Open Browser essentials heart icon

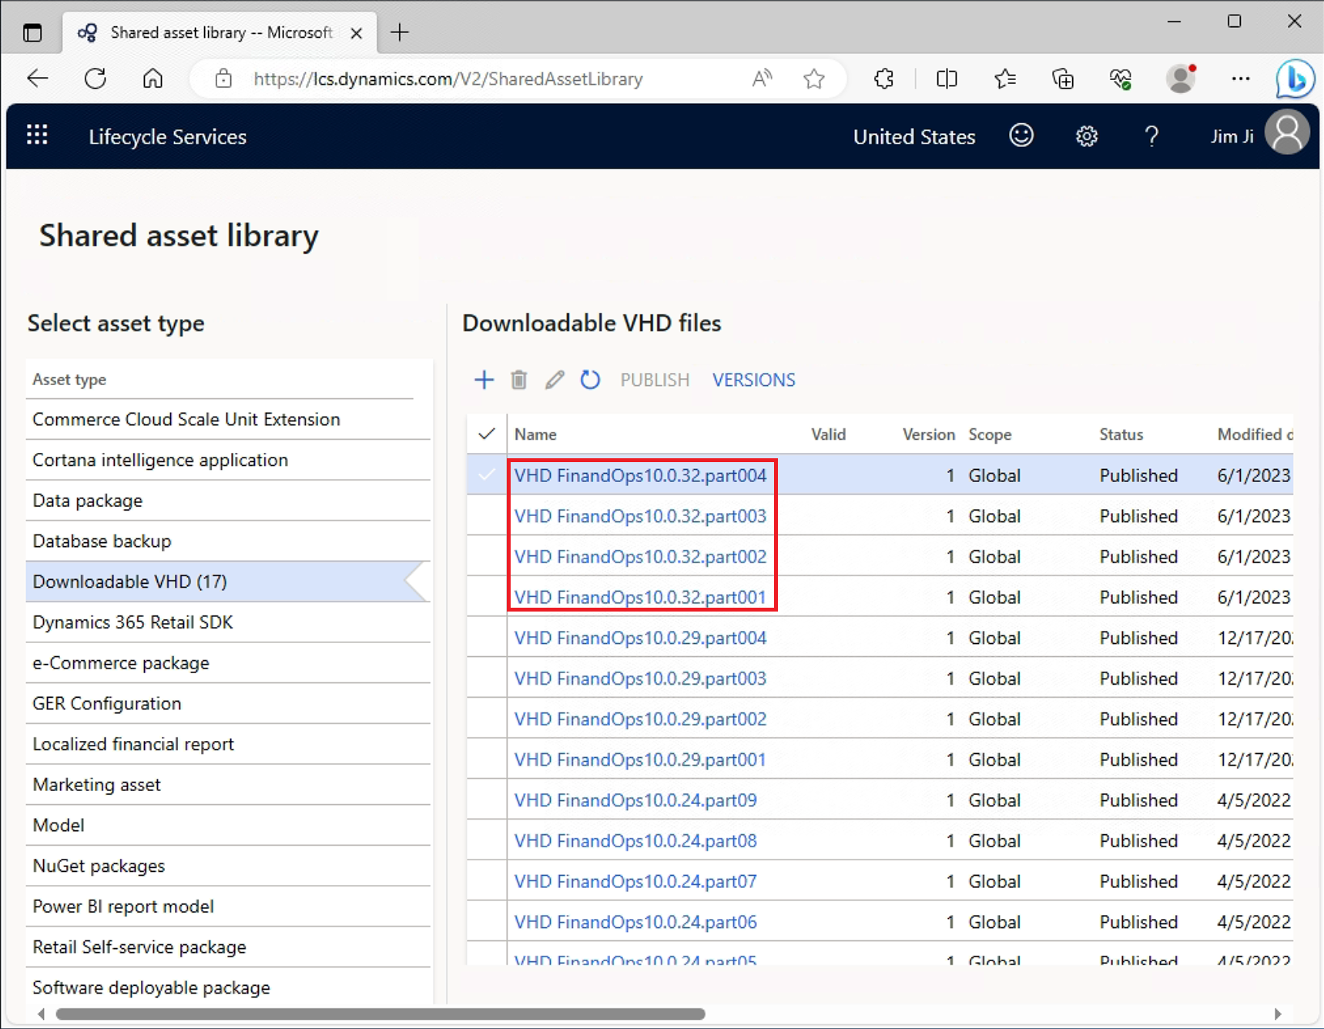[x=1121, y=78]
